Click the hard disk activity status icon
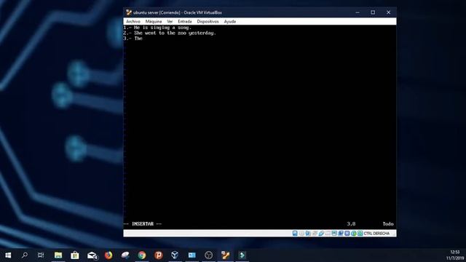This screenshot has height=262, width=466. tap(295, 234)
